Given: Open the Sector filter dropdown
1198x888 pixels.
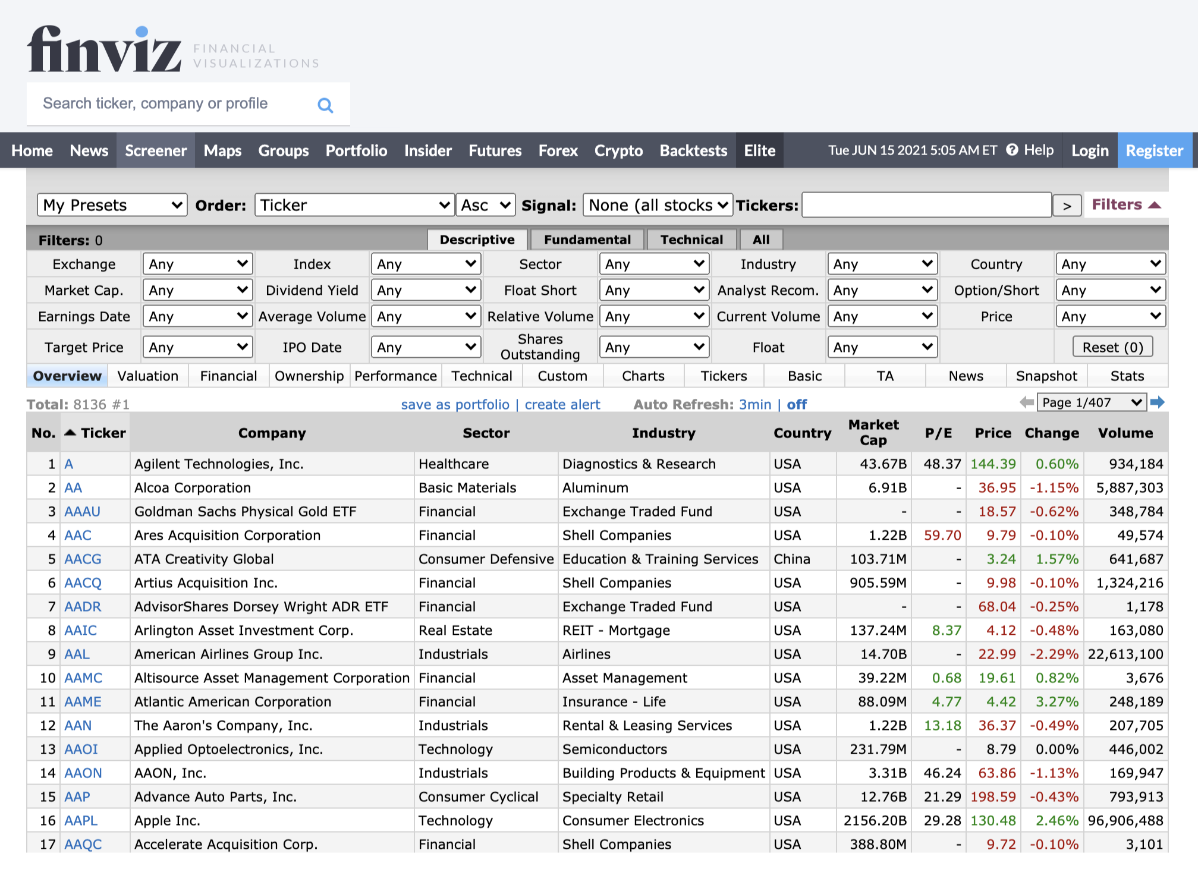Looking at the screenshot, I should (654, 264).
